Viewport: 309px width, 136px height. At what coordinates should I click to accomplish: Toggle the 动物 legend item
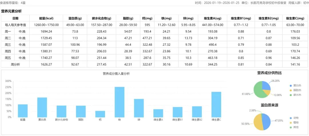click(x=294, y=118)
